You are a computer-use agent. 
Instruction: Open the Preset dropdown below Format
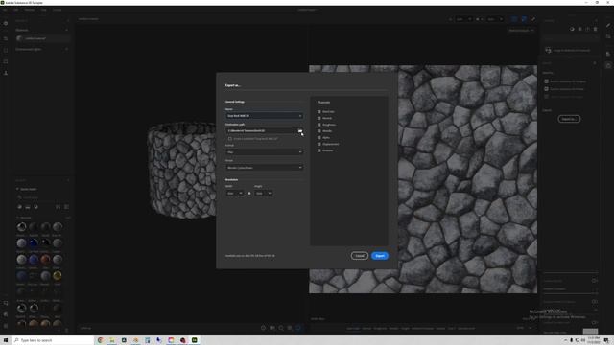[265, 168]
